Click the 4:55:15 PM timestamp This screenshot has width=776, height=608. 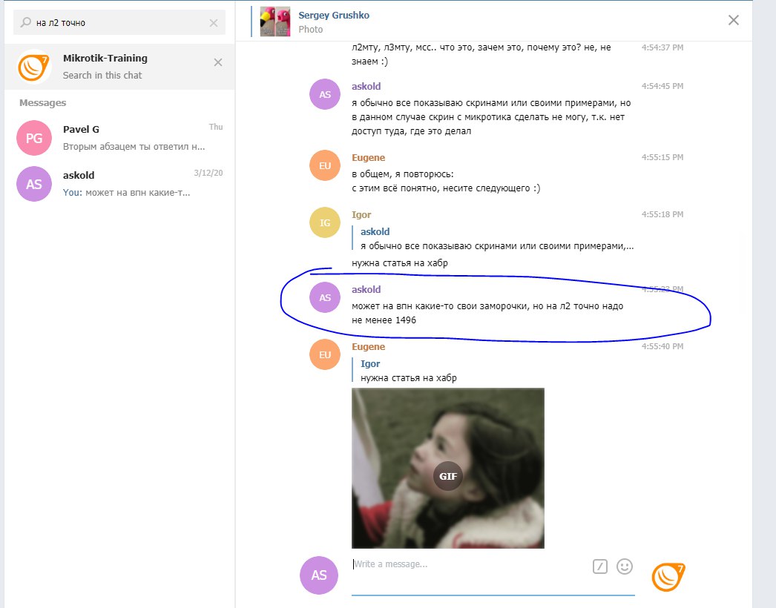tap(662, 157)
